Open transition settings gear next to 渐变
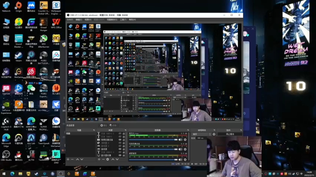 tap(214, 134)
